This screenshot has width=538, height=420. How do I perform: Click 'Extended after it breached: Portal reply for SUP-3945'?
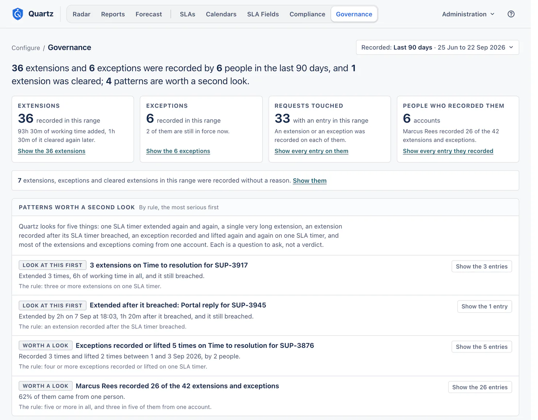click(178, 305)
